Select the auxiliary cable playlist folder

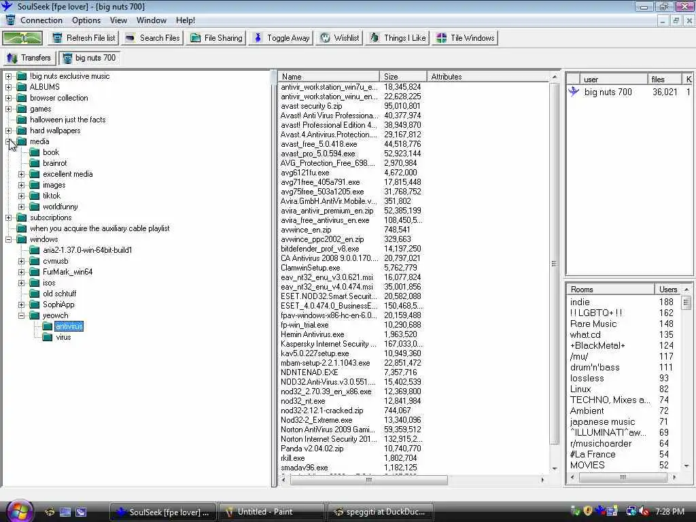[99, 228]
